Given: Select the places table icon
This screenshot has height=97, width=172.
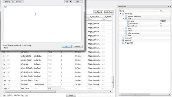Looking at the screenshot, I should [126, 30].
